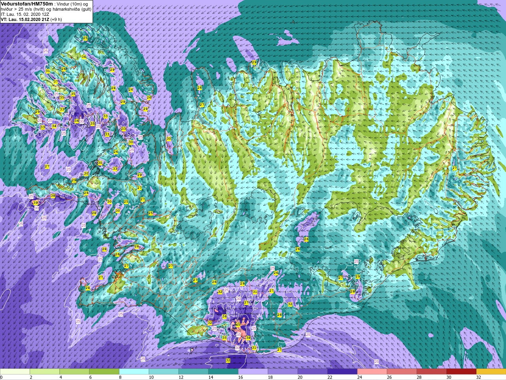
Task: Click the legend scale label '8'
Action: tap(119, 377)
